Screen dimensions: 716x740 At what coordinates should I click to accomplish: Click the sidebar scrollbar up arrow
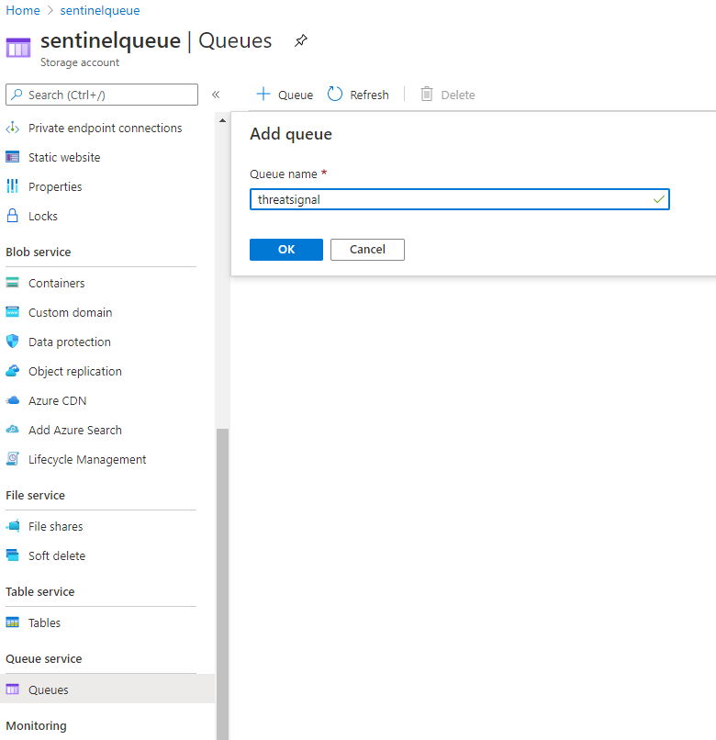[x=222, y=121]
